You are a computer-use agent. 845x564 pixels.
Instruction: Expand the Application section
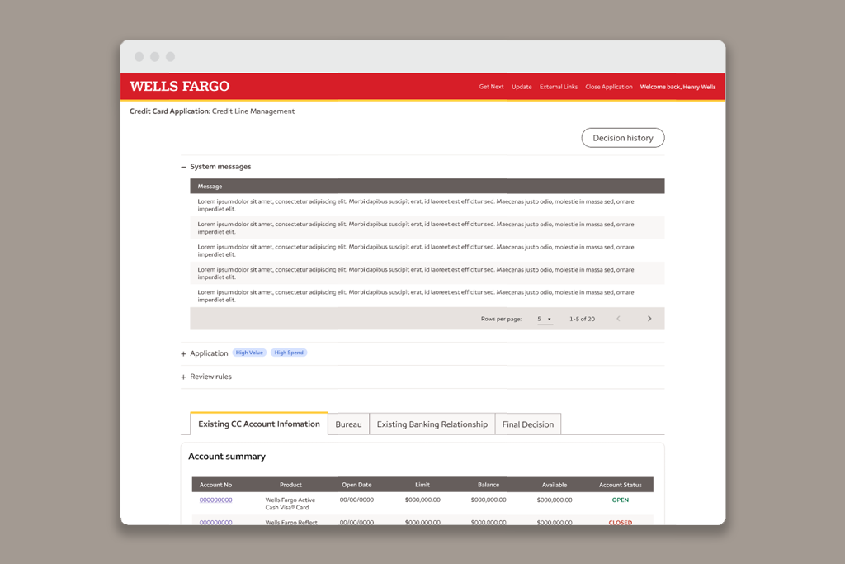coord(184,353)
